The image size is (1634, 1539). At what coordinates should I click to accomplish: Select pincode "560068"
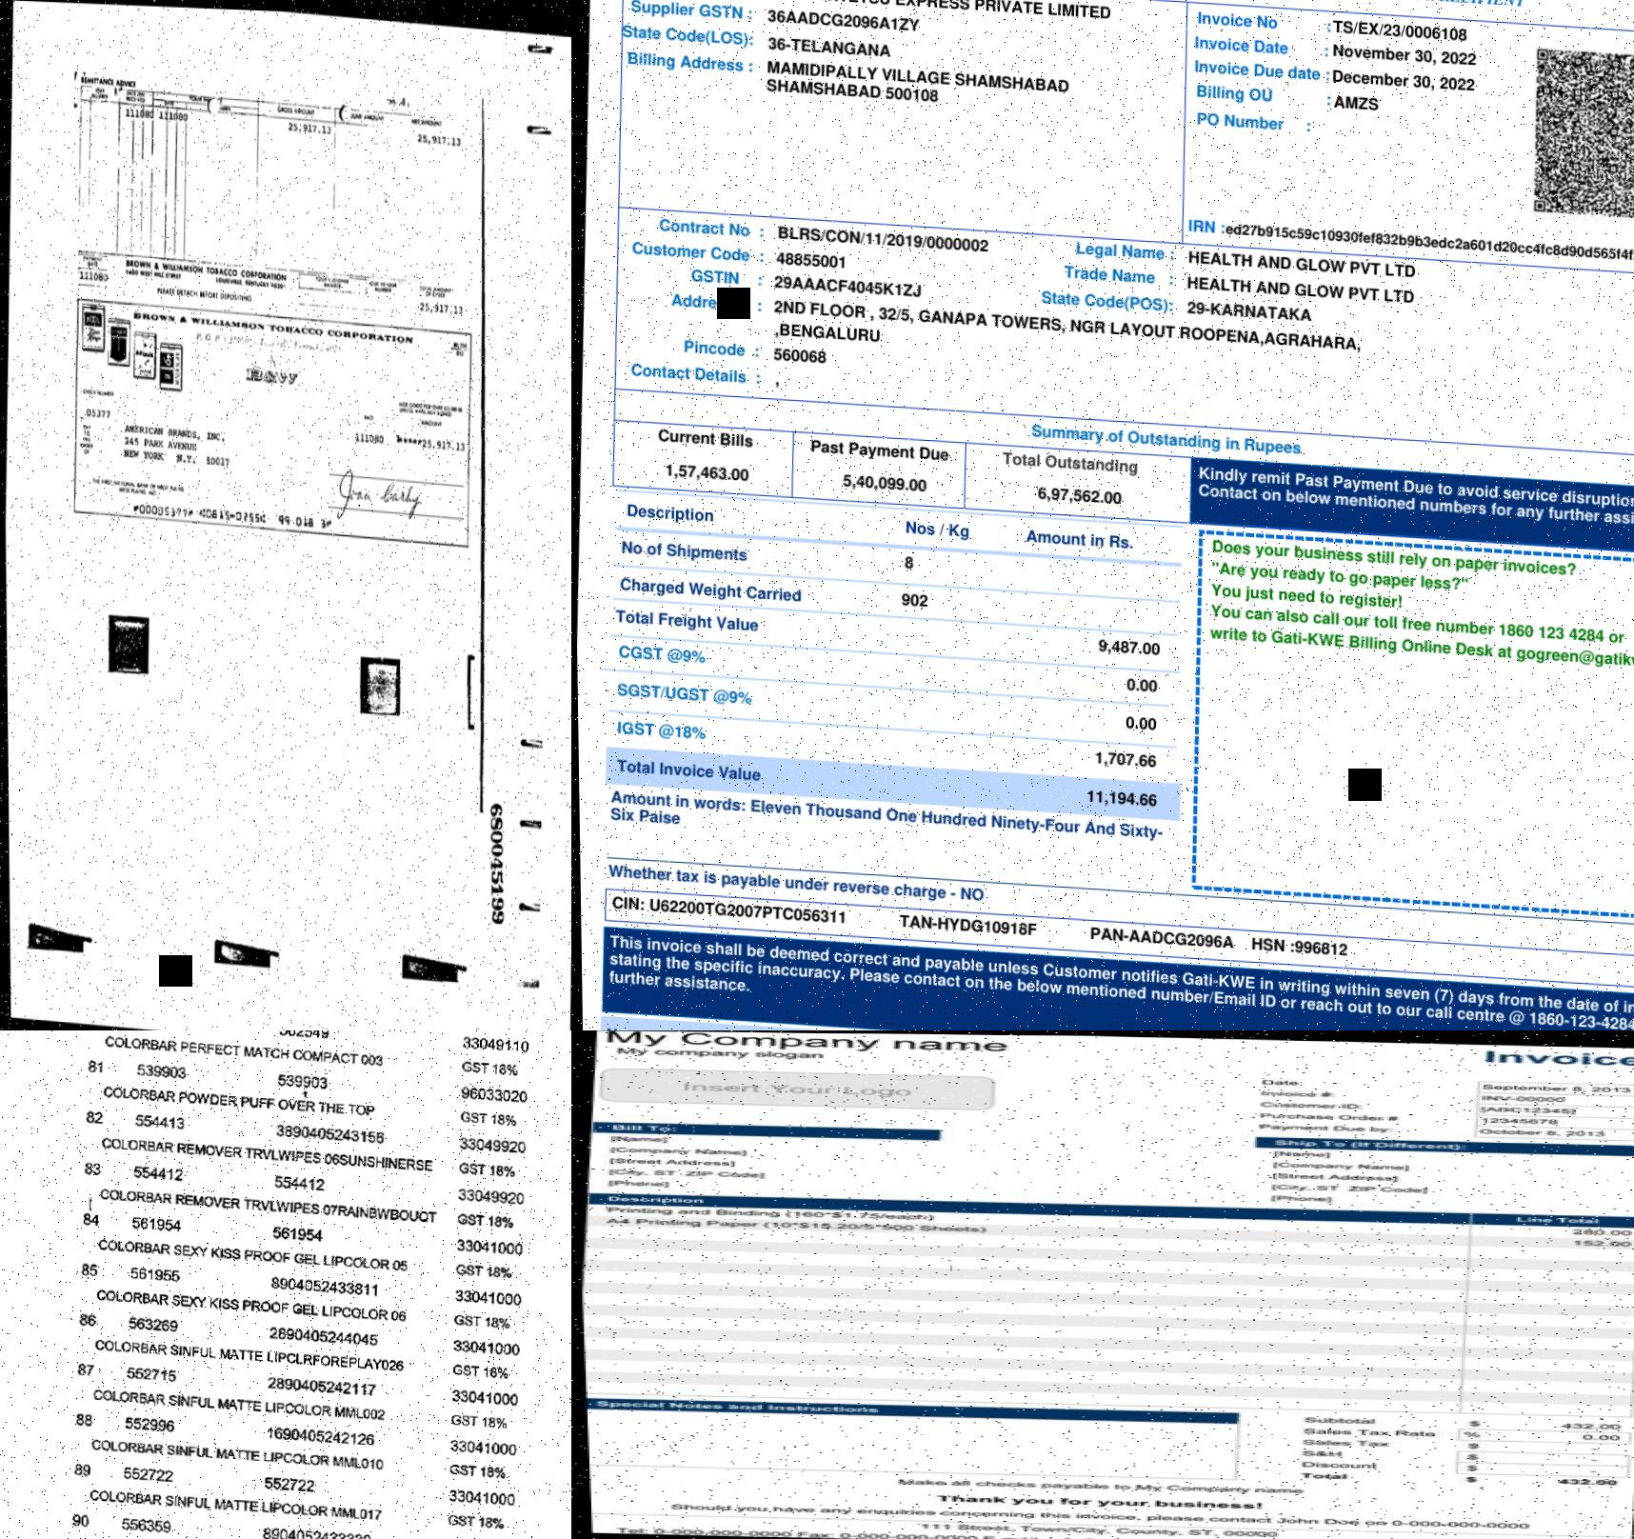click(800, 356)
